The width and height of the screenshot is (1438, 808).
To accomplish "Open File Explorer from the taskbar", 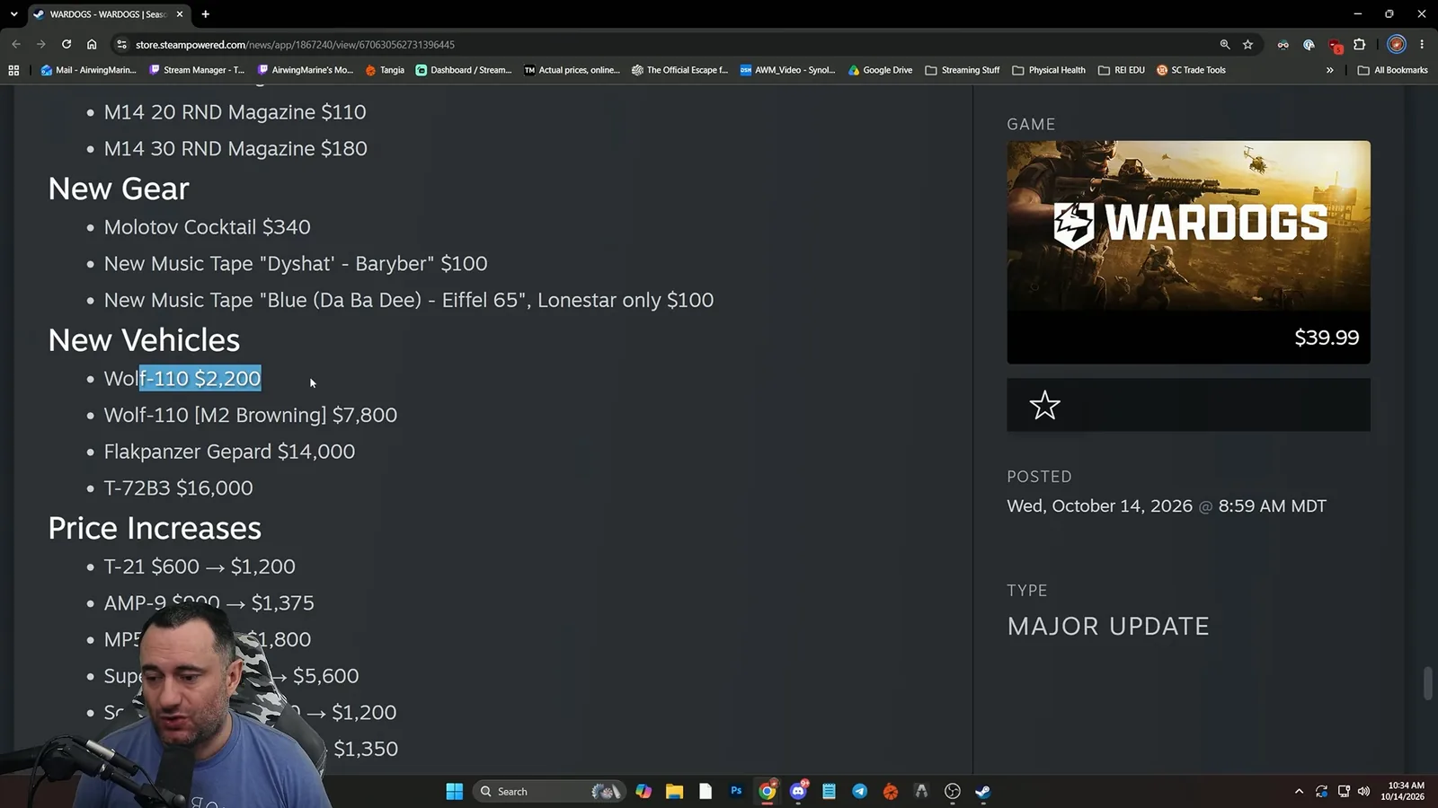I will [674, 791].
